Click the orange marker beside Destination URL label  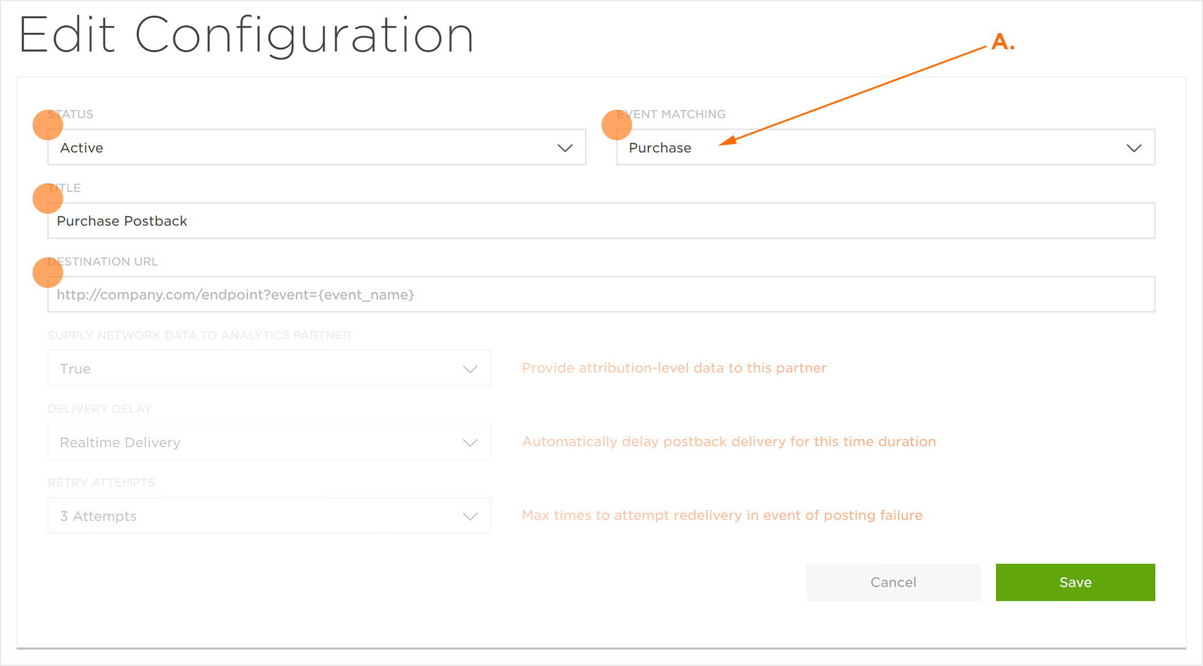click(48, 272)
